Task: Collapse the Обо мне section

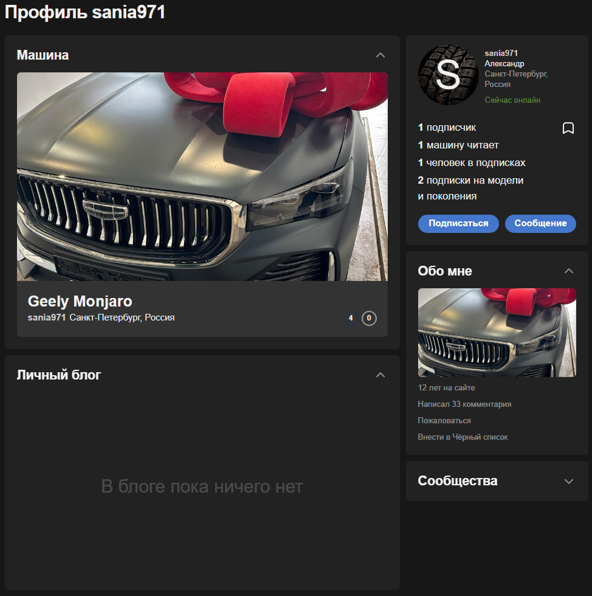Action: pos(569,271)
